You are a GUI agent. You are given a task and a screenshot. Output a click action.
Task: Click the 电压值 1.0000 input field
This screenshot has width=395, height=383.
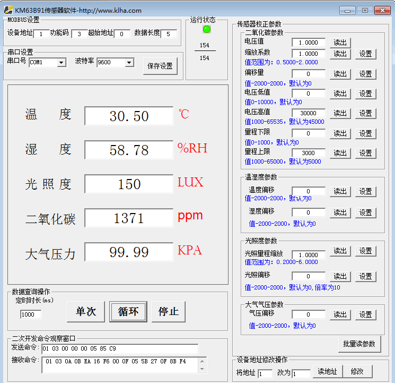[309, 42]
